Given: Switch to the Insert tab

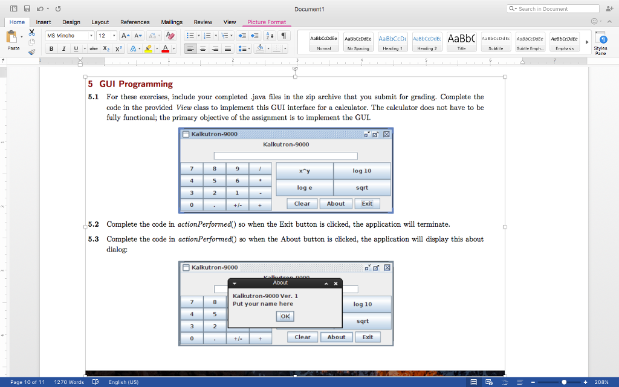Looking at the screenshot, I should click(44, 22).
